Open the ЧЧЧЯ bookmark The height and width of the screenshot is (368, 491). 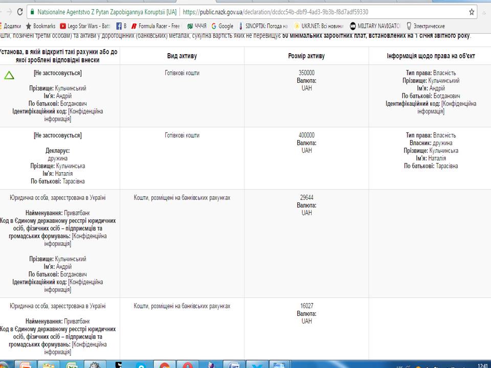[196, 26]
